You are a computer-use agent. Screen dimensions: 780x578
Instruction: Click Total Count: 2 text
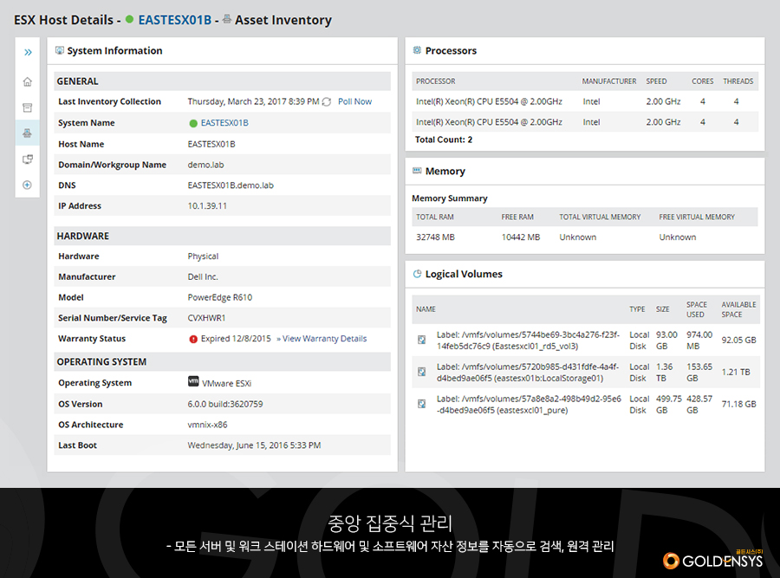pos(444,140)
